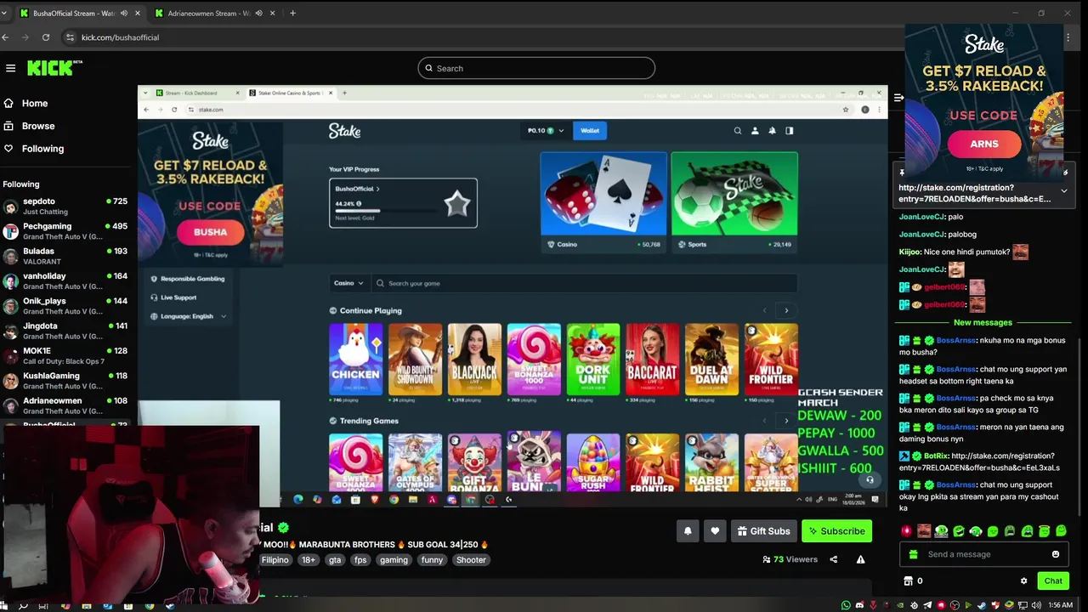Open sepdoto channel in Following list

(x=65, y=206)
